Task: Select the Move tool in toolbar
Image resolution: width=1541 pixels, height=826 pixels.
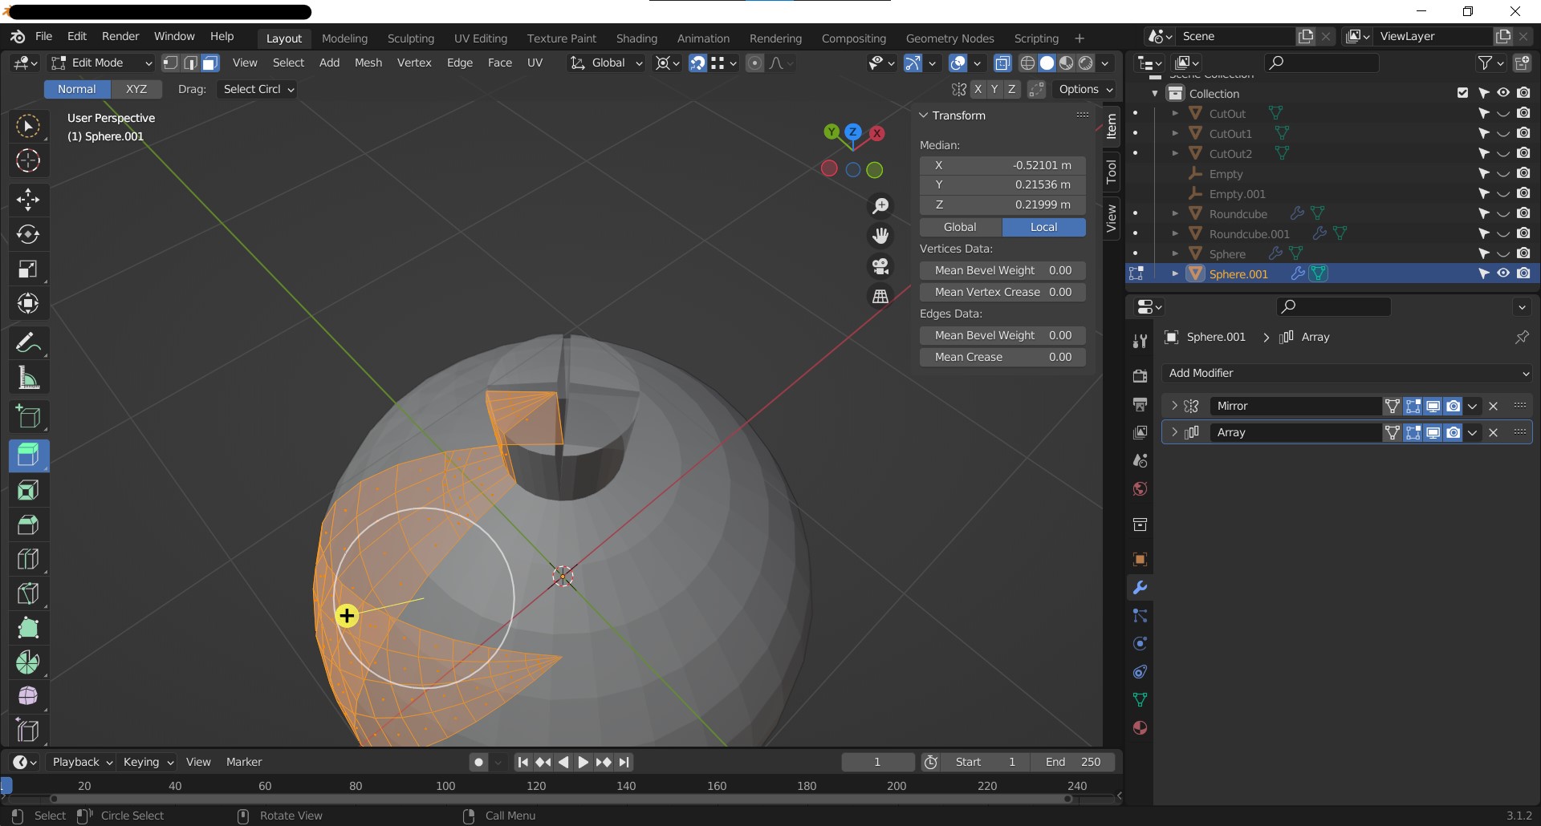Action: coord(28,199)
